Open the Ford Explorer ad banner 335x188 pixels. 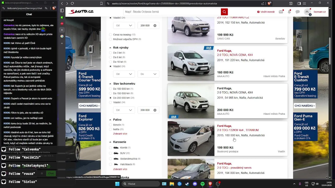point(89,127)
